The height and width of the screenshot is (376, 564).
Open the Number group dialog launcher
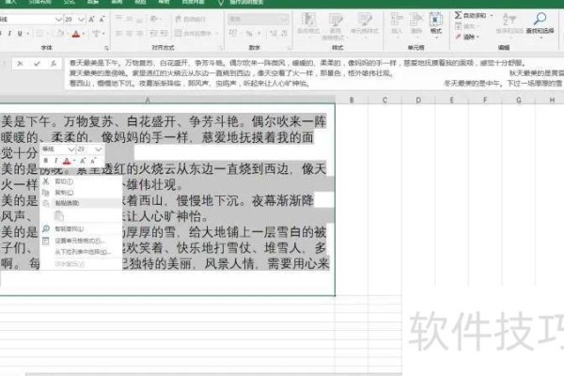coord(289,48)
